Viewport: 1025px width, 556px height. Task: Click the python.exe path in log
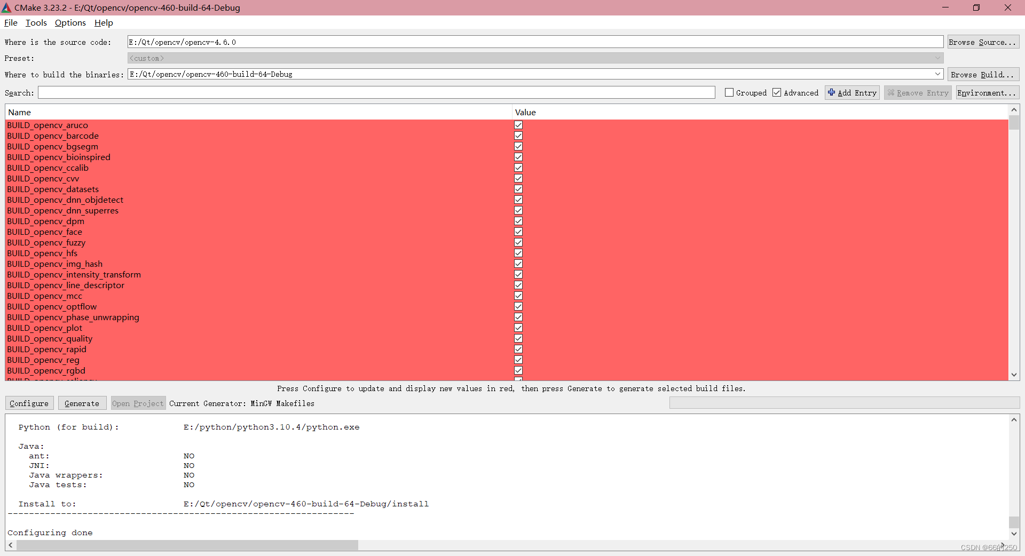coord(271,427)
